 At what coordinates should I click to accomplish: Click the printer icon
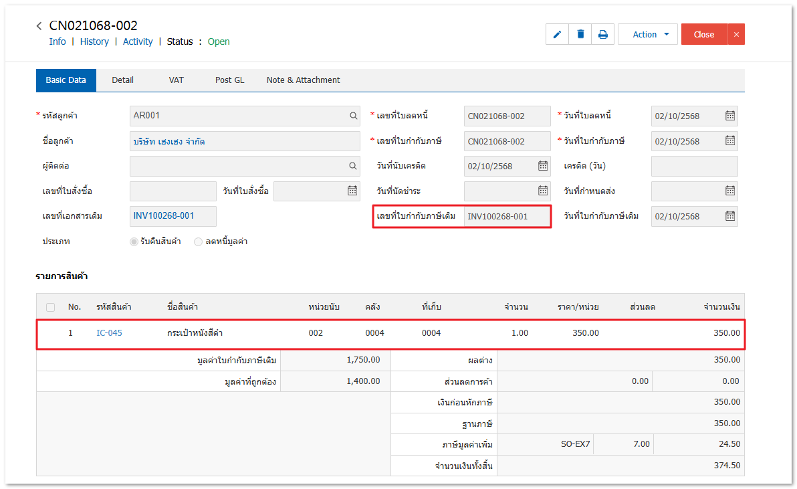point(602,34)
